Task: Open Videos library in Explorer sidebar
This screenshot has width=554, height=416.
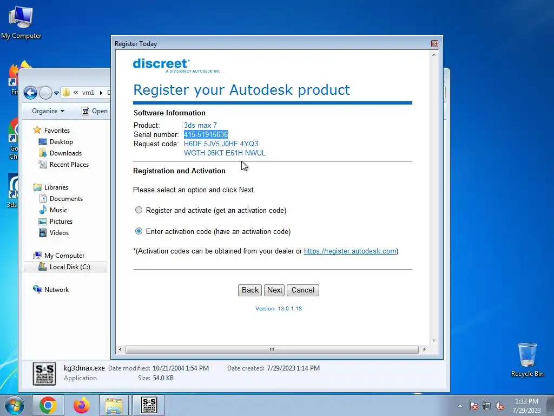Action: 59,232
